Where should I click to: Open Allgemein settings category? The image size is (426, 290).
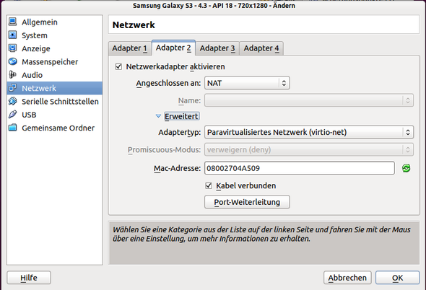[x=55, y=22]
